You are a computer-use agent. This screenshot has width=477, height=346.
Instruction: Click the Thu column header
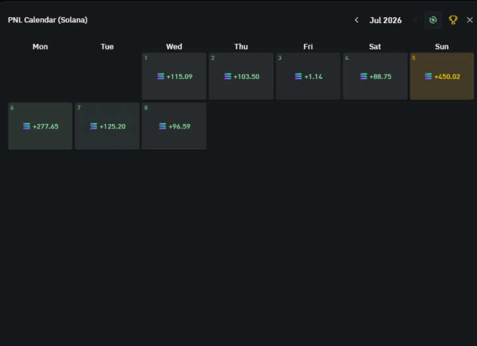point(241,47)
